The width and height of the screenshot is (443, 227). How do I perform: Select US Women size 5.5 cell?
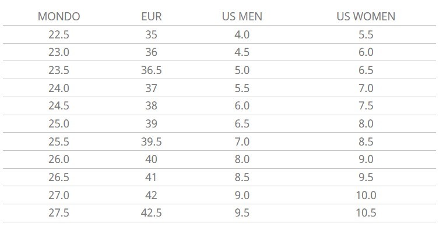point(366,35)
